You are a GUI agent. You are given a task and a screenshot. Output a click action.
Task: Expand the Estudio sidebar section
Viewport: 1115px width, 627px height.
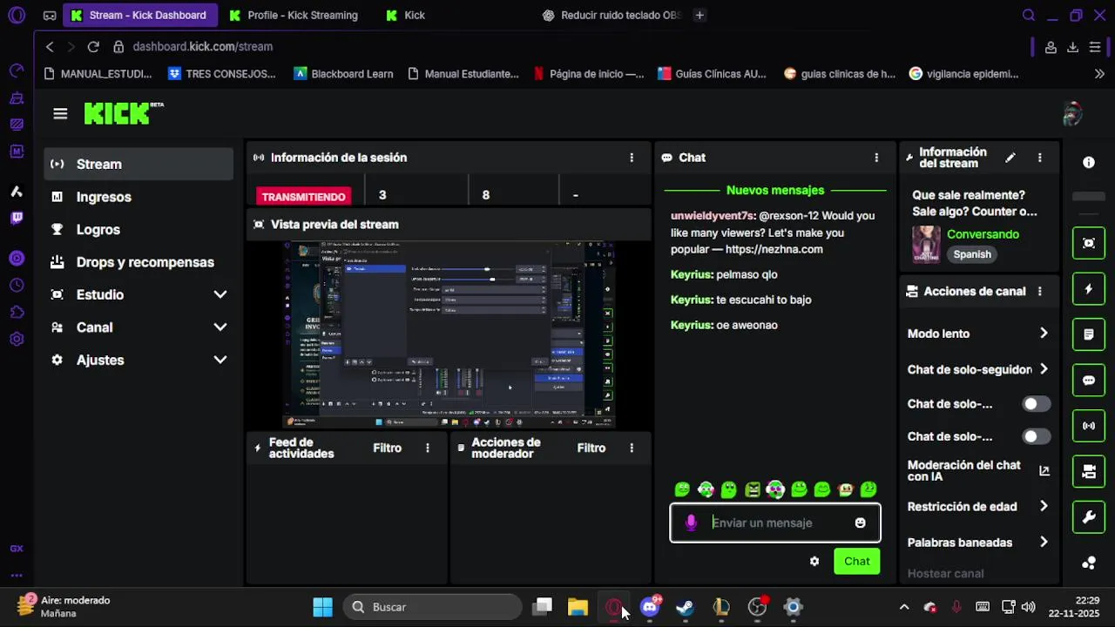(220, 294)
